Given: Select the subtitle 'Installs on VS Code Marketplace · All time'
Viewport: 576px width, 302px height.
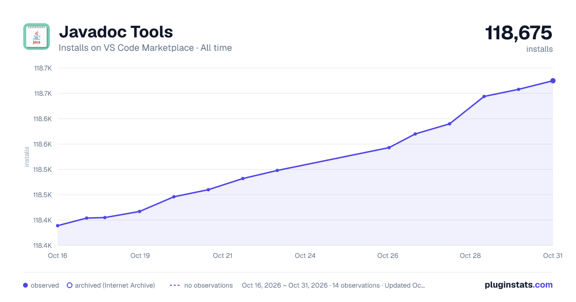Looking at the screenshot, I should pos(145,48).
